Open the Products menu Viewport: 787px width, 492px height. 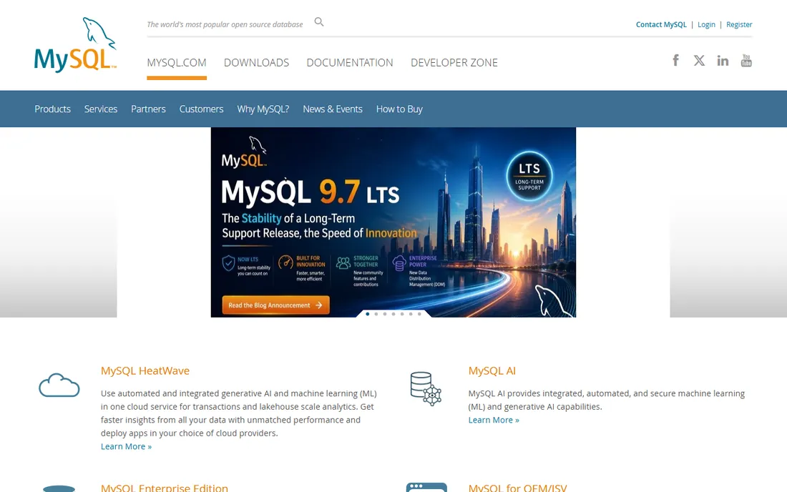pyautogui.click(x=53, y=109)
